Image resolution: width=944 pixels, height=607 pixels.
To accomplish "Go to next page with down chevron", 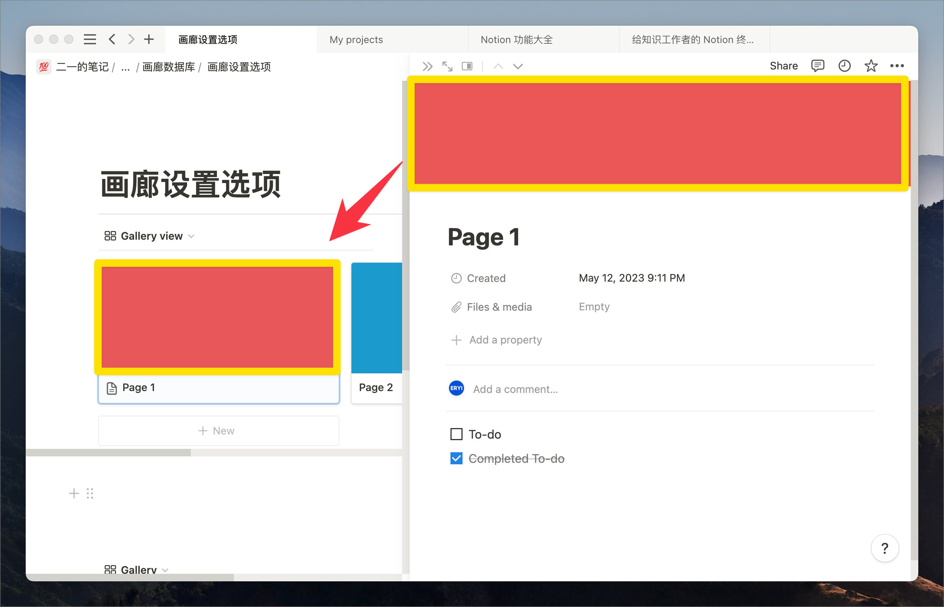I will point(518,66).
